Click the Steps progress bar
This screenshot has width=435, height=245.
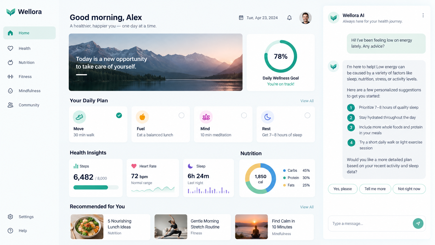click(96, 187)
